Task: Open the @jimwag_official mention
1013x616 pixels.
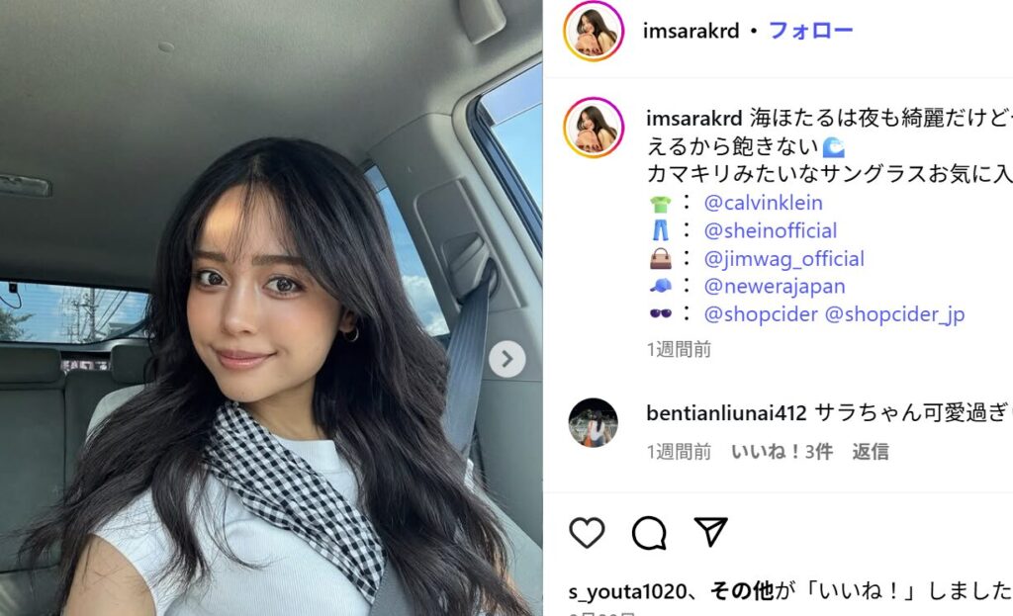Action: coord(783,259)
